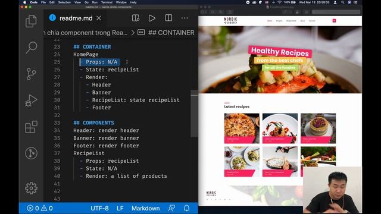Open the Search view in activity bar
Screen dimensions: 381x214
coord(31,48)
